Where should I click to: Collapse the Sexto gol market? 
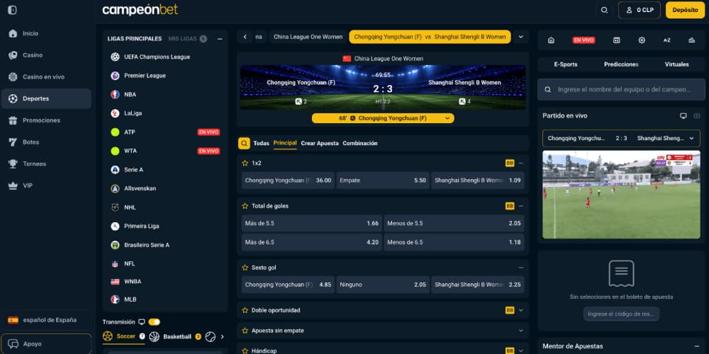pos(521,268)
